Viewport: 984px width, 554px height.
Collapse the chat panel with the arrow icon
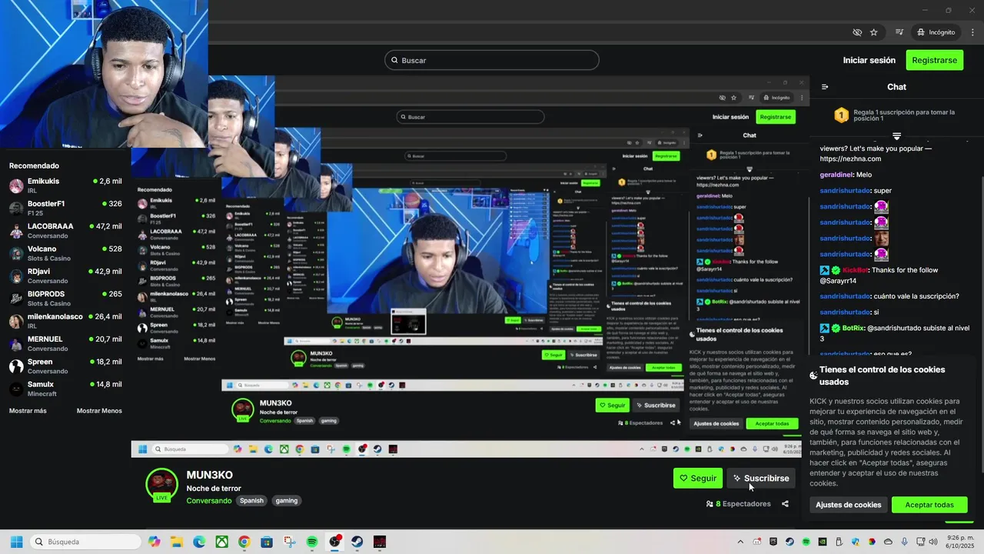tap(825, 87)
